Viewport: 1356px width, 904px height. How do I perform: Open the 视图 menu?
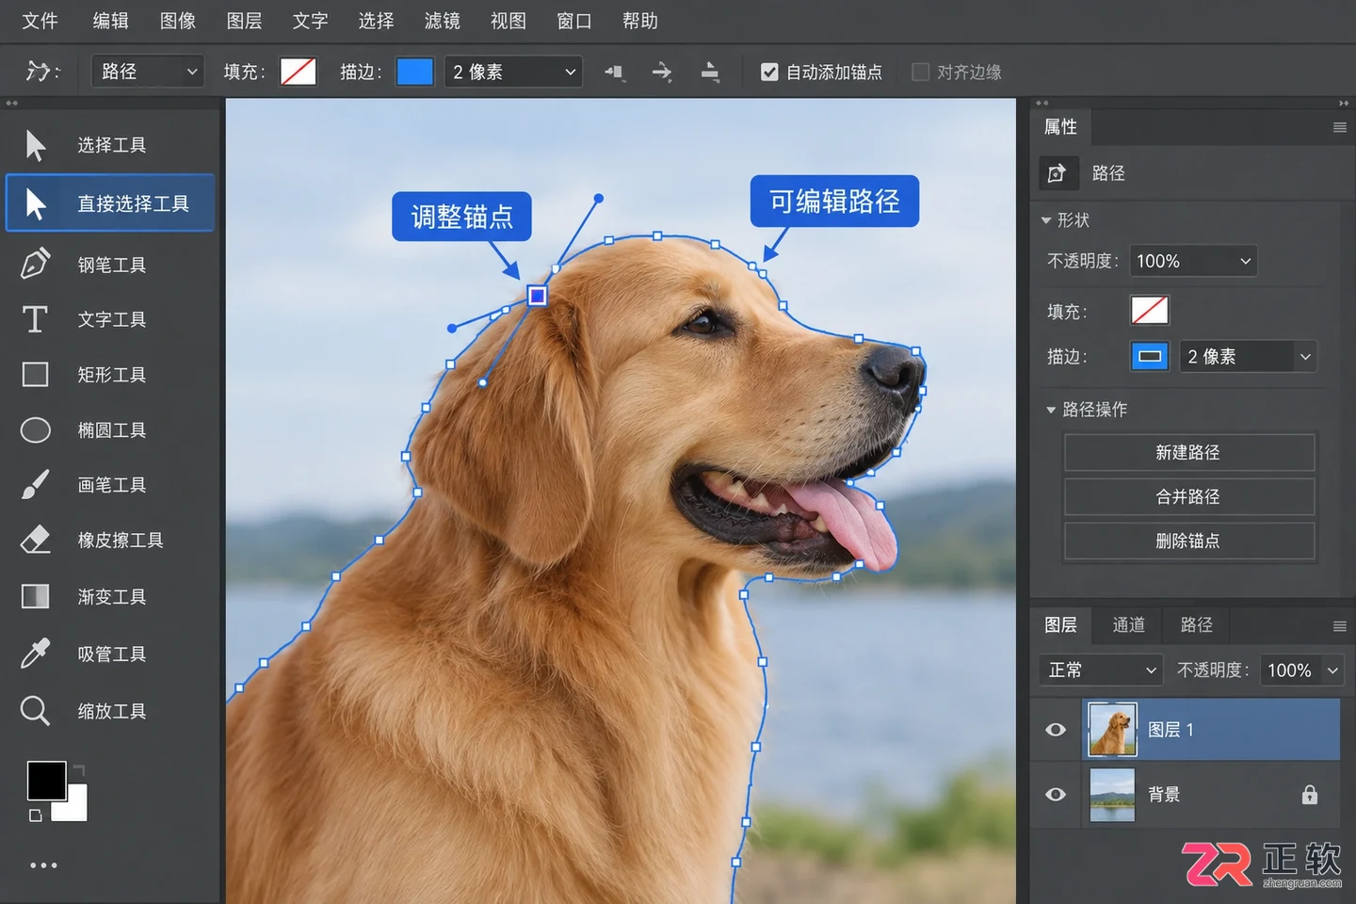pos(508,21)
